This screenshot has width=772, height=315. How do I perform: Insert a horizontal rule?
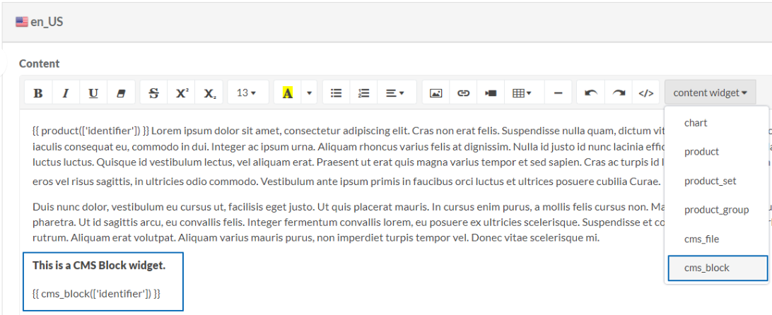pos(558,93)
